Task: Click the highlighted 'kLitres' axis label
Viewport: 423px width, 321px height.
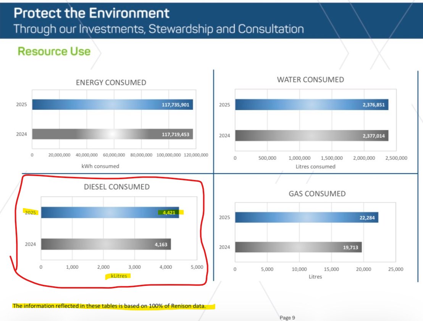Action: tap(119, 276)
